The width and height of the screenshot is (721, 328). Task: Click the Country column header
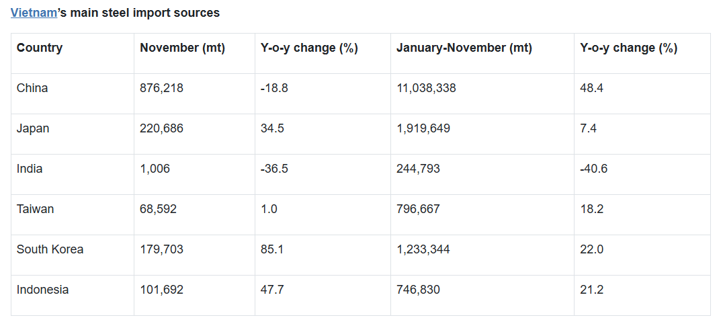(x=40, y=48)
